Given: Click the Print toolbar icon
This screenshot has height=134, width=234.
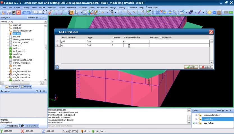Looking at the screenshot, I should pyautogui.click(x=14, y=13).
